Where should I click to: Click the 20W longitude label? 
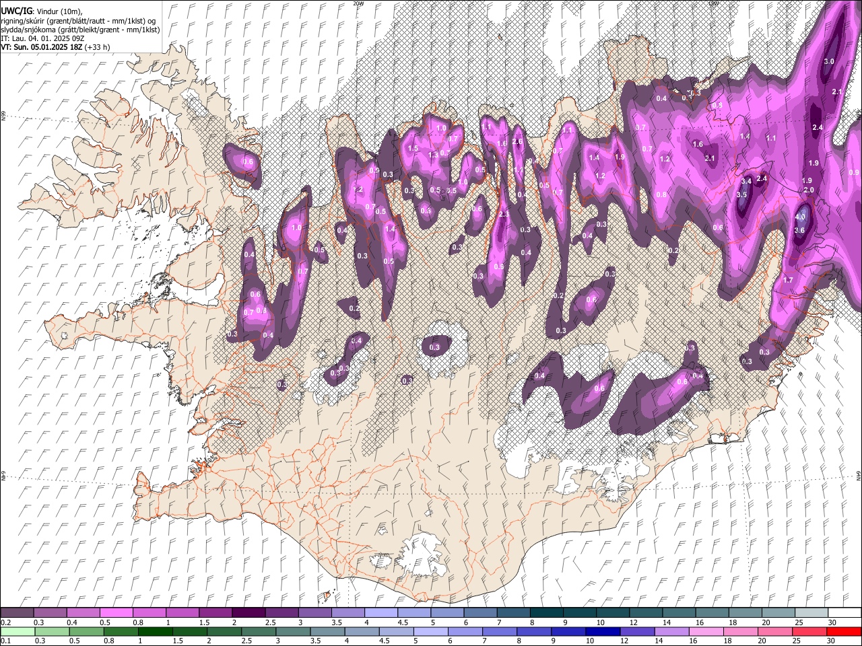pos(358,3)
